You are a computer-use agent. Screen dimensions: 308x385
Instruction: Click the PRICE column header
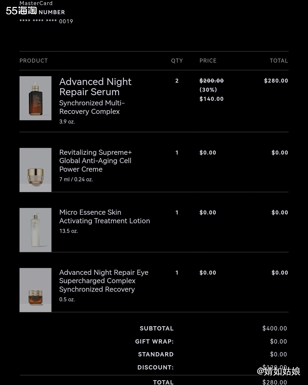coord(208,61)
